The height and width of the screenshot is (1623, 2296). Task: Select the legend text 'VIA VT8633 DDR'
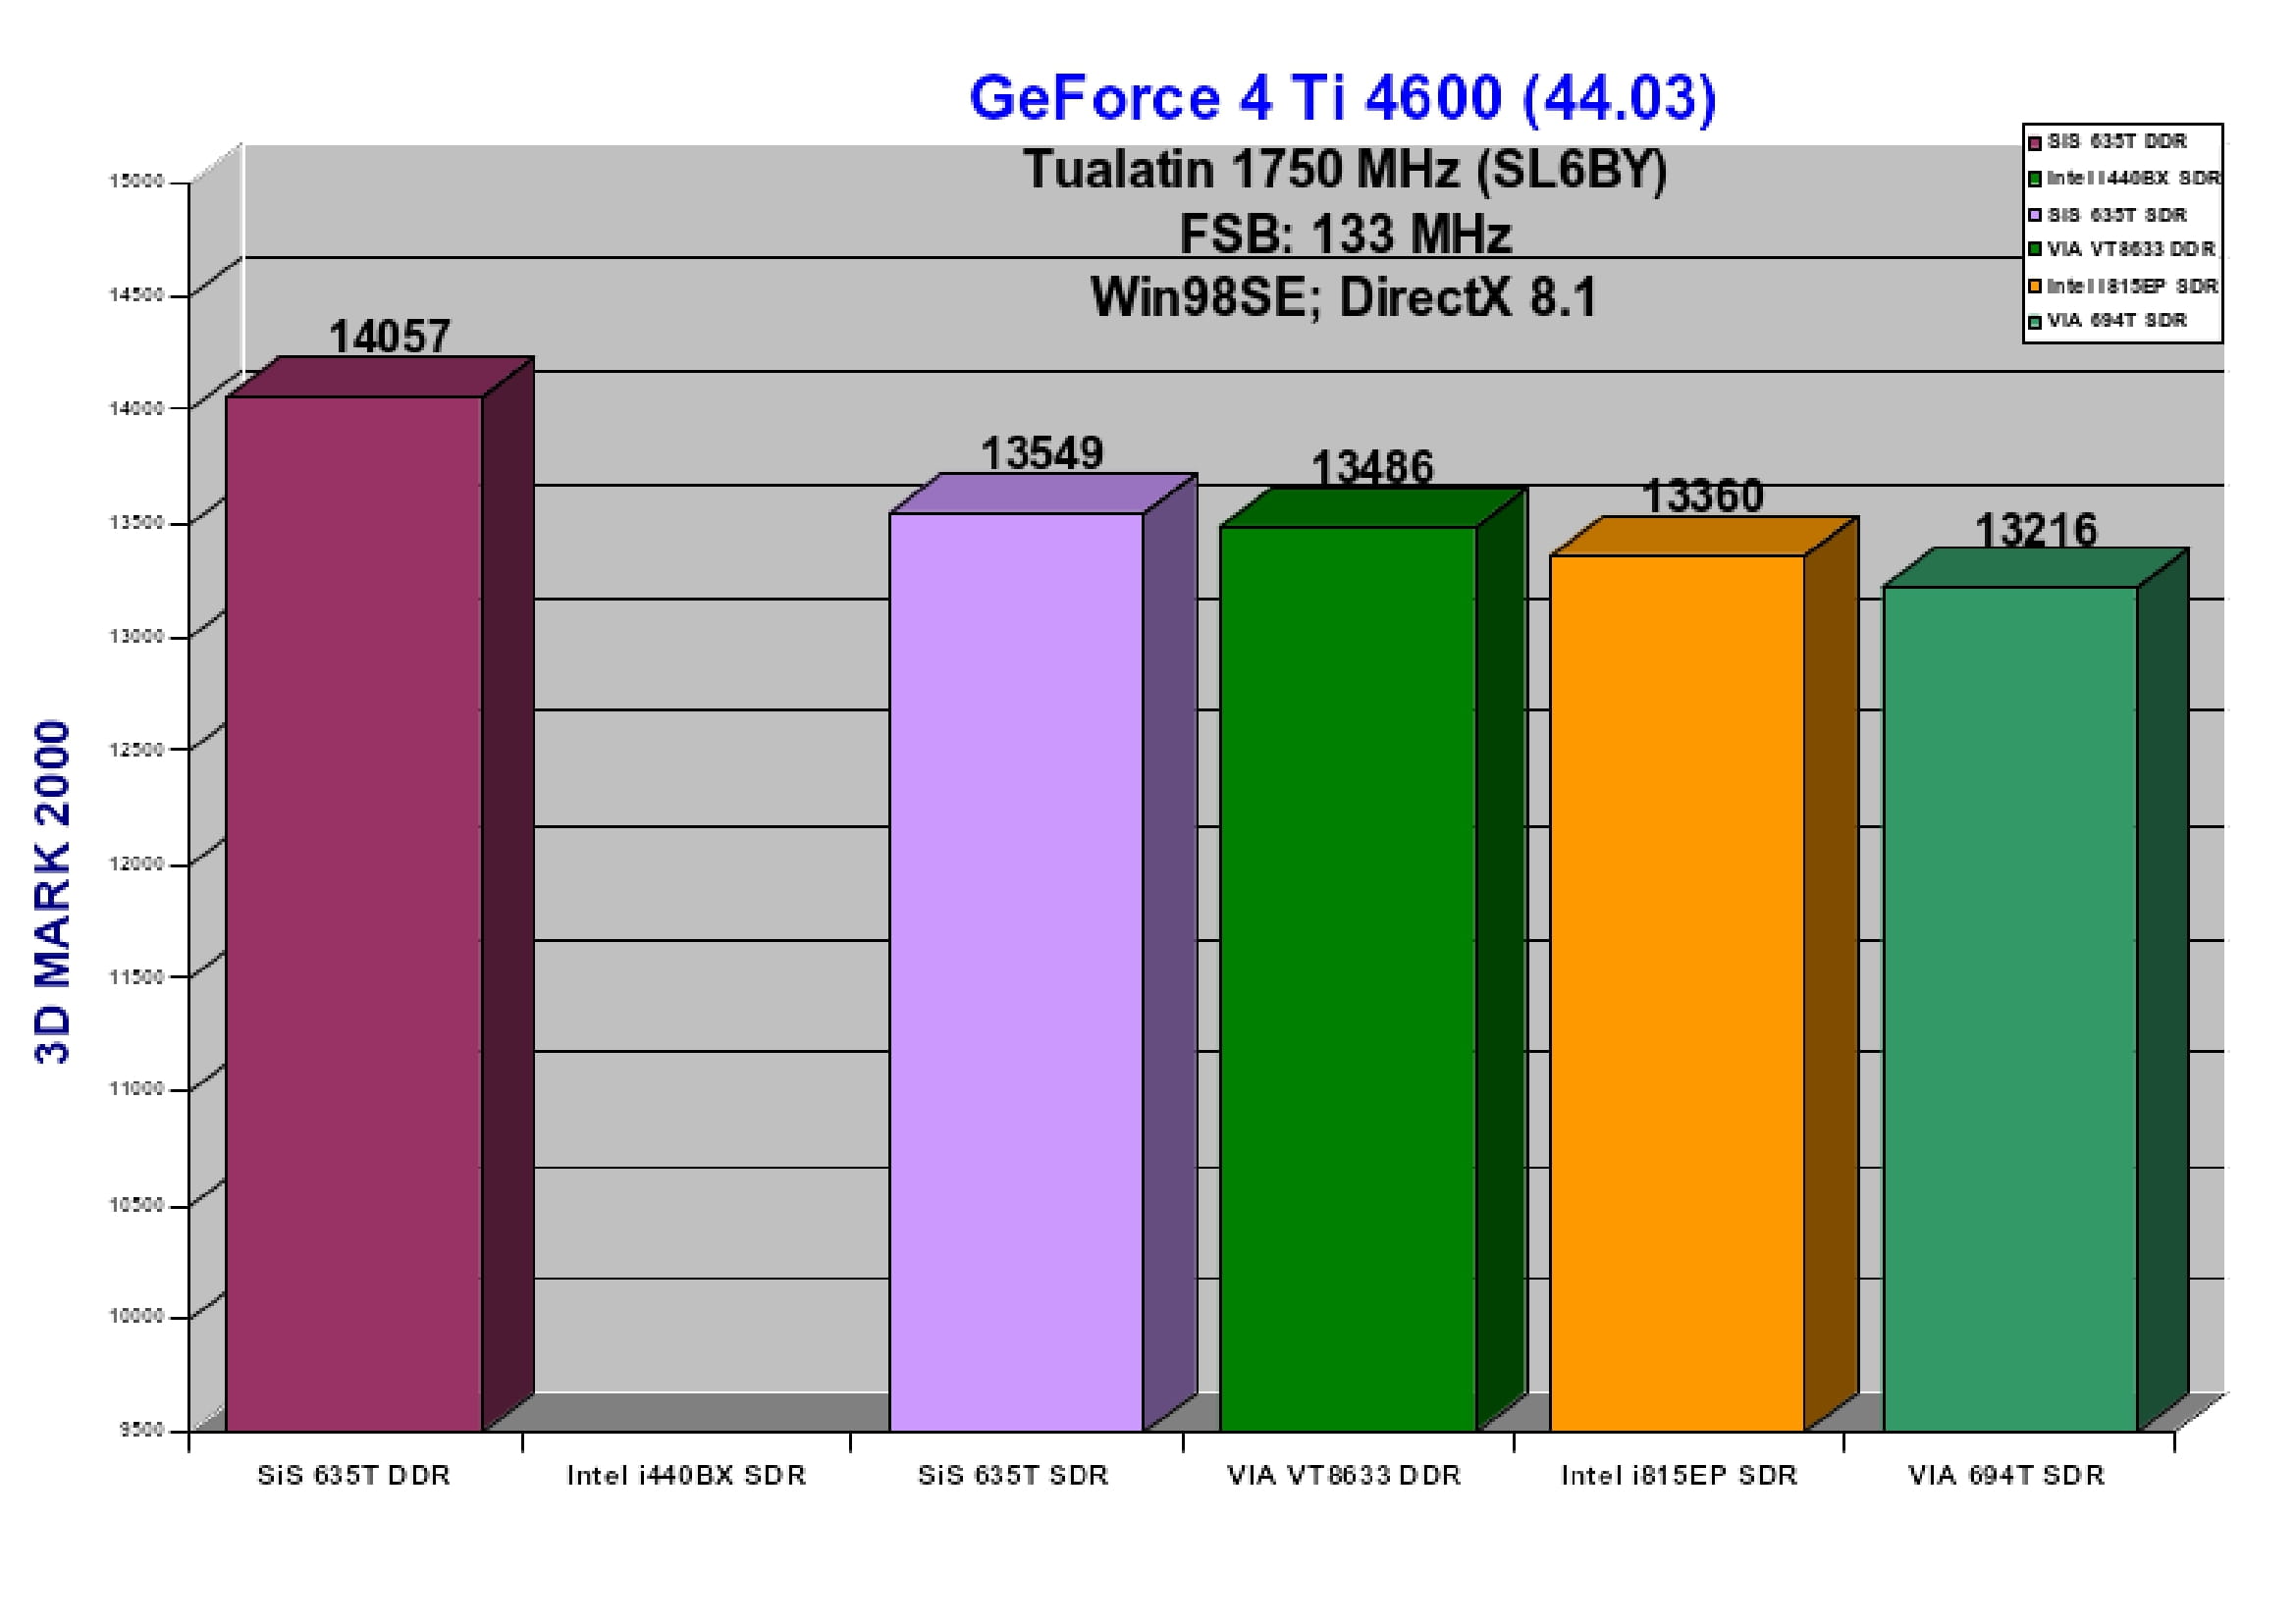(2131, 249)
